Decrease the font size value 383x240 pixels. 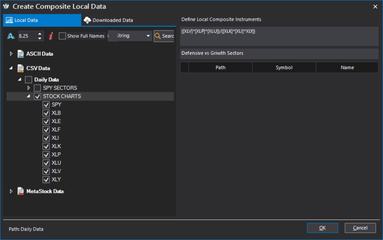40,38
